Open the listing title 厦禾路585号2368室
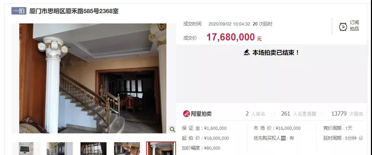 [74, 11]
